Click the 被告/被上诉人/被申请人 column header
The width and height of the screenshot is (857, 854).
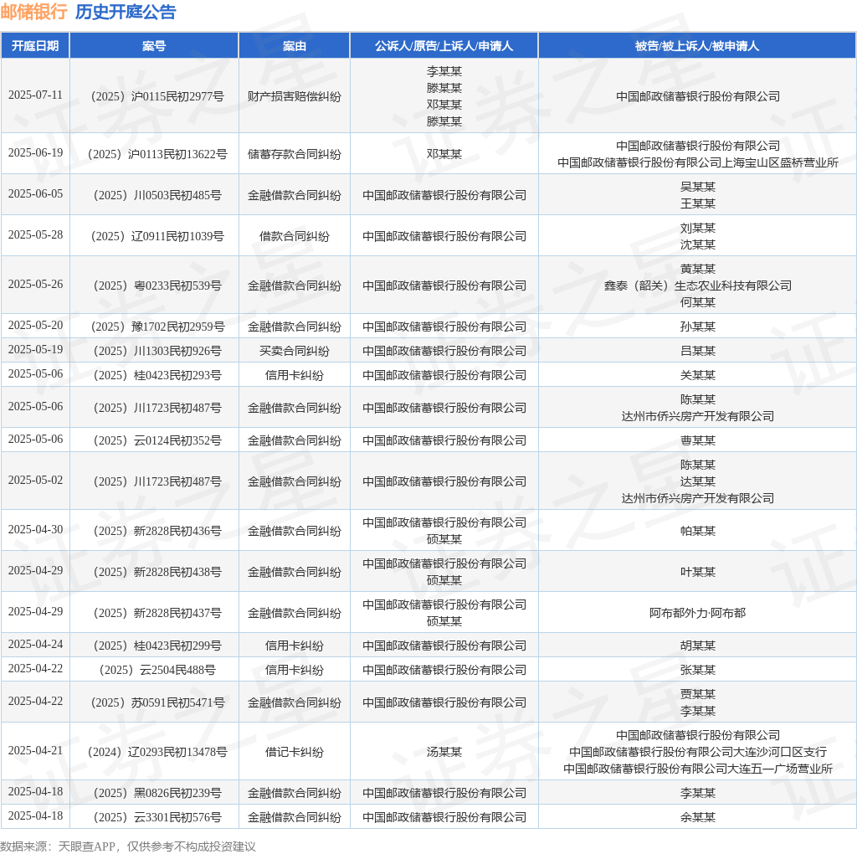(697, 46)
